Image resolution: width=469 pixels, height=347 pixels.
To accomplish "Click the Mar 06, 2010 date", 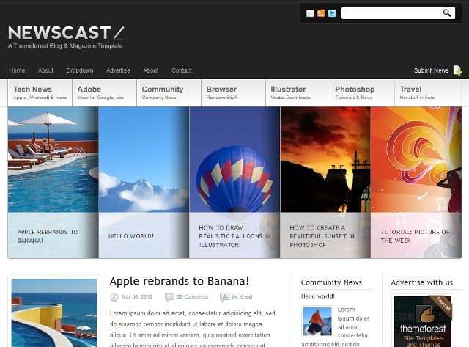I will click(x=137, y=296).
